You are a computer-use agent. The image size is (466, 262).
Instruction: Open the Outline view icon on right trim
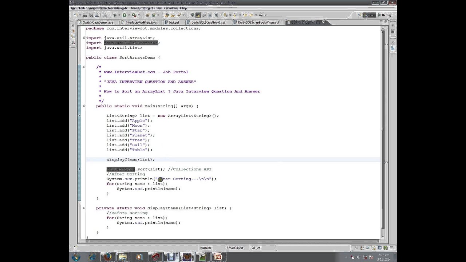[393, 48]
